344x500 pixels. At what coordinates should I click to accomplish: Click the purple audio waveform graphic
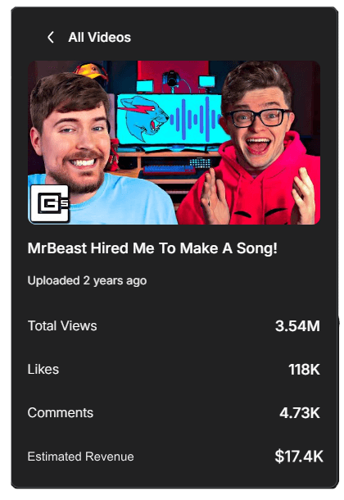pos(195,119)
